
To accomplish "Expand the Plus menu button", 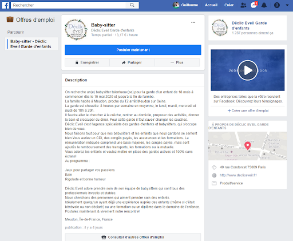I will point(177,62).
